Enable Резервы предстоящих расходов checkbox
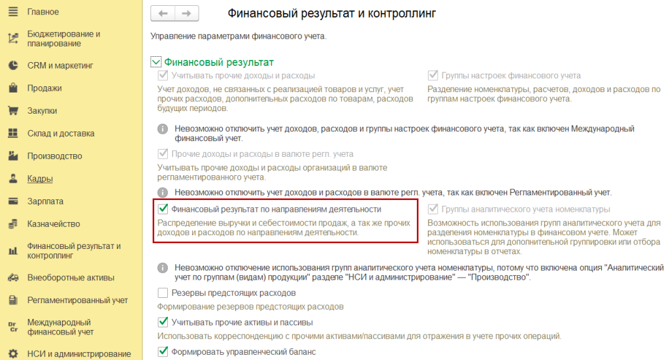669x360 pixels. [x=163, y=293]
